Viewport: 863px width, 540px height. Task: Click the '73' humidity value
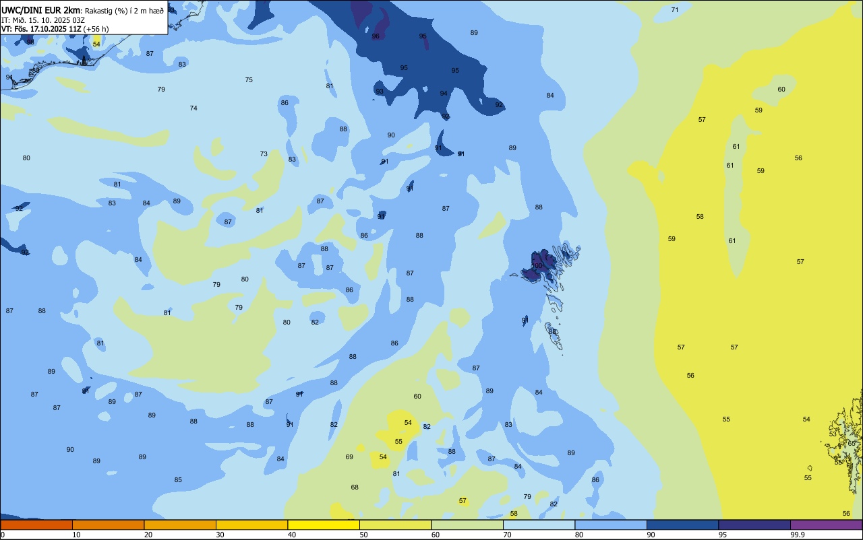pos(264,154)
